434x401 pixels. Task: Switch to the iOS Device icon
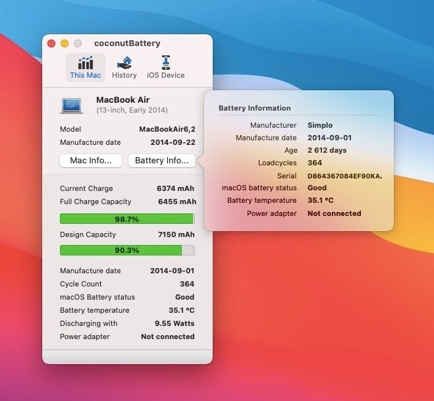point(166,63)
